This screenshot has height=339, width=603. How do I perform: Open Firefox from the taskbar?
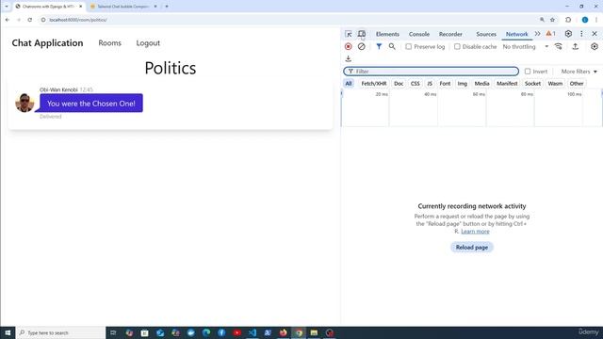283,332
